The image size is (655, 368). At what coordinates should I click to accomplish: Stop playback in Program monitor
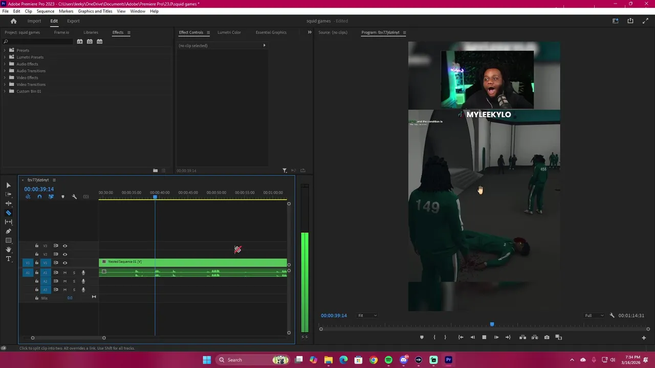[484, 337]
